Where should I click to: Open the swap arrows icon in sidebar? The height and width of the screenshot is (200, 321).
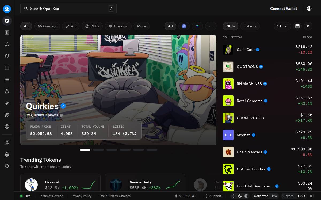pyautogui.click(x=7, y=56)
